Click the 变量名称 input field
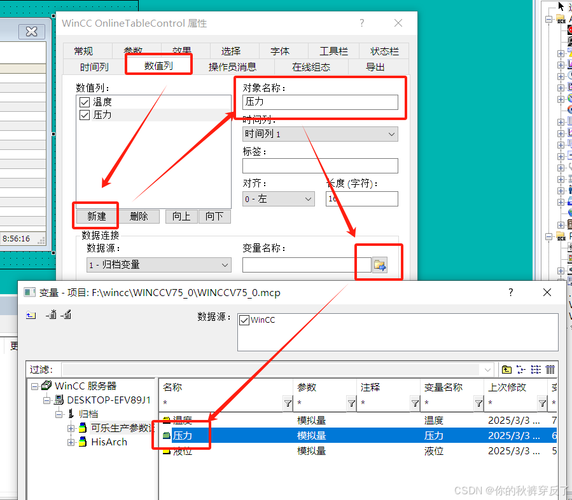The width and height of the screenshot is (572, 500). [x=307, y=265]
